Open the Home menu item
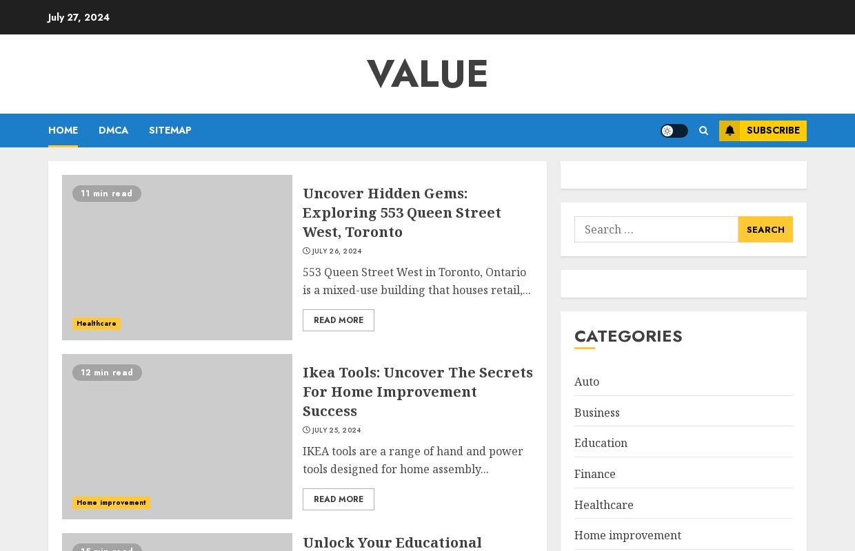The image size is (855, 551). [63, 130]
